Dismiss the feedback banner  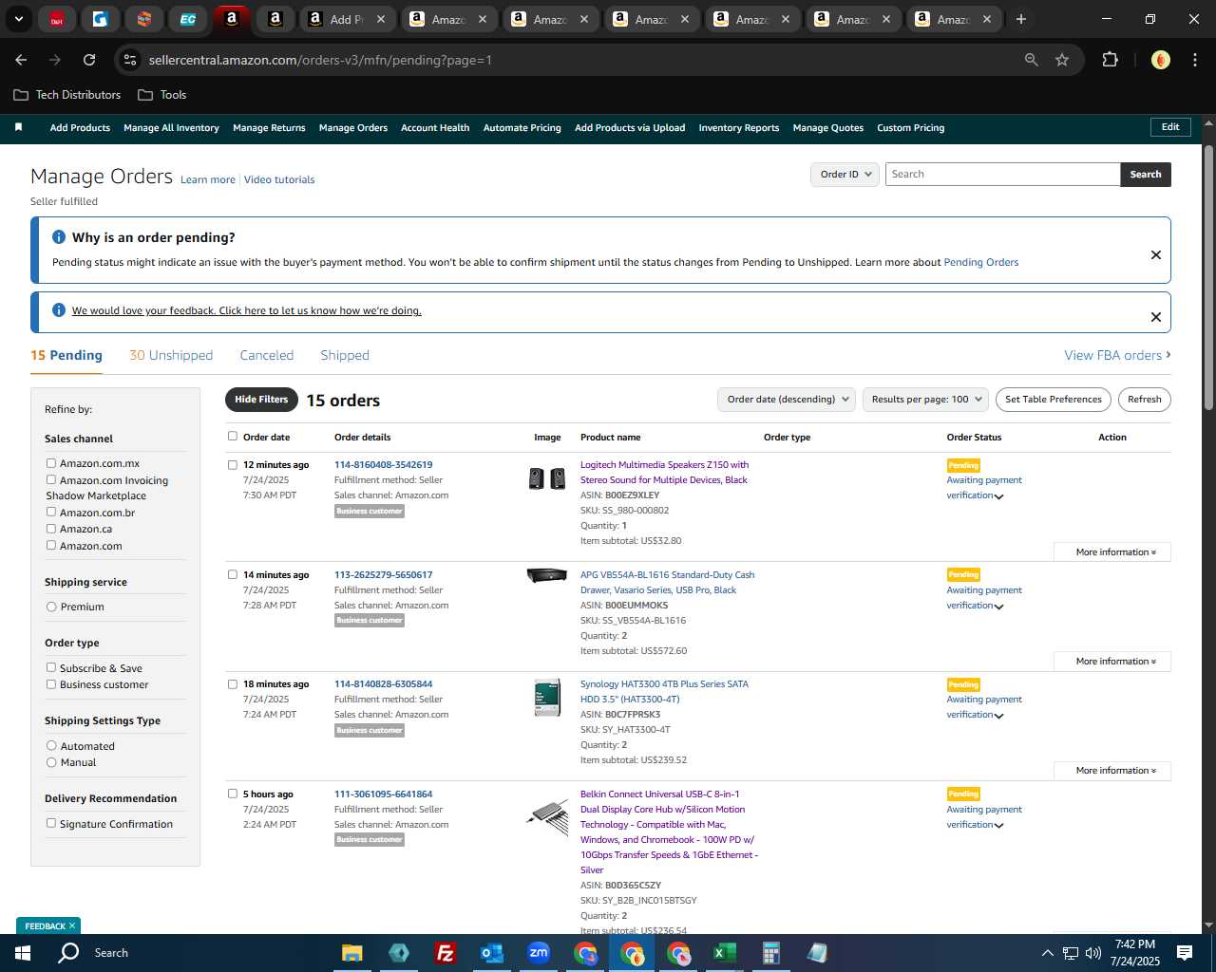tap(1156, 317)
